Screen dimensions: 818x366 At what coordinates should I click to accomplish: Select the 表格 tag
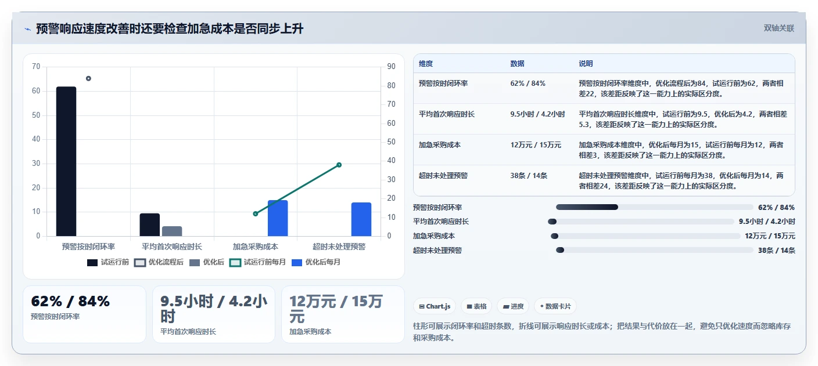tap(476, 306)
